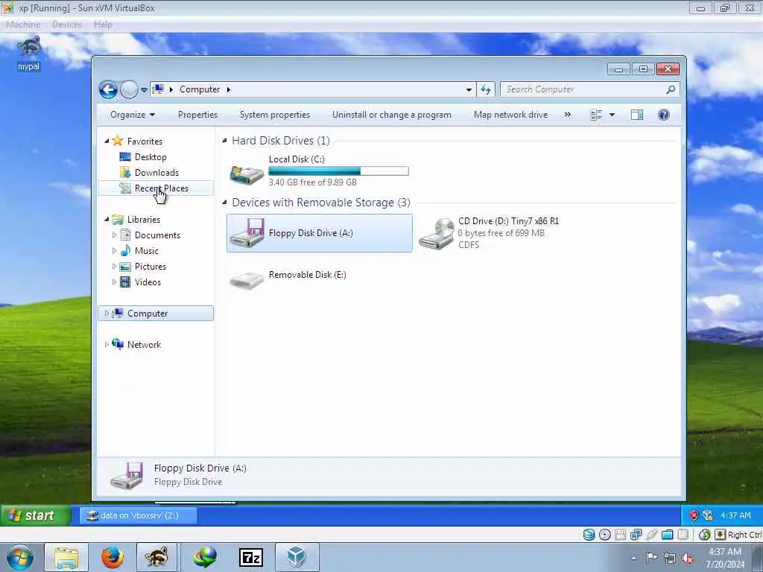The width and height of the screenshot is (763, 572).
Task: Expand the Pictures library node
Action: 114,267
